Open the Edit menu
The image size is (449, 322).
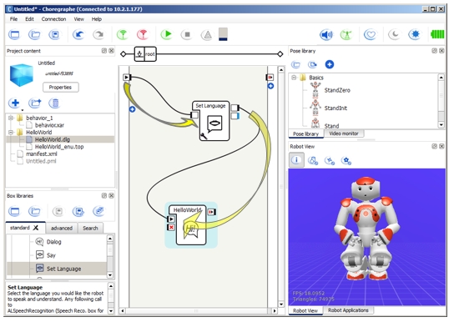(29, 19)
